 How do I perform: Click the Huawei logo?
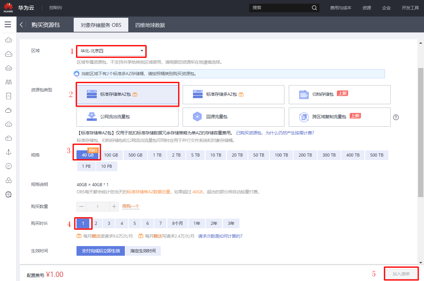pos(8,8)
